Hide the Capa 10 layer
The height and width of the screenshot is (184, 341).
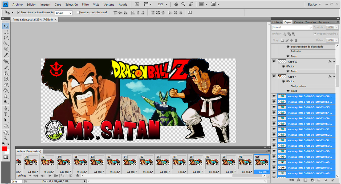(x=274, y=61)
